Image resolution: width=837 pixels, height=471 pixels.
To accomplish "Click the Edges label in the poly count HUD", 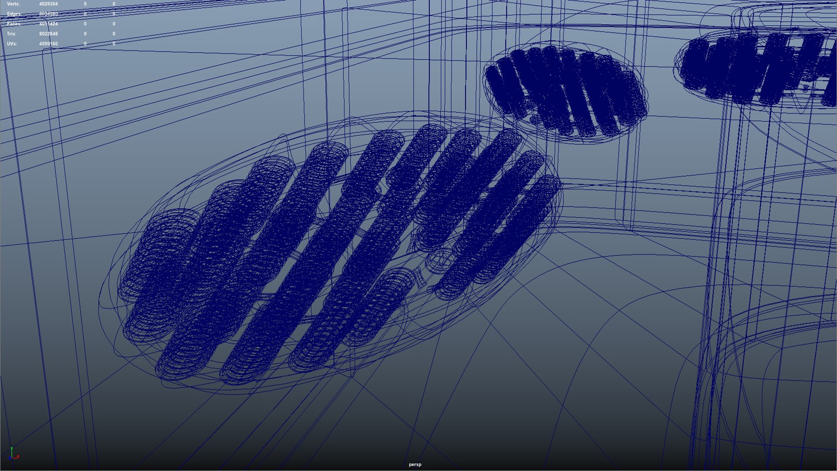I will (x=14, y=14).
